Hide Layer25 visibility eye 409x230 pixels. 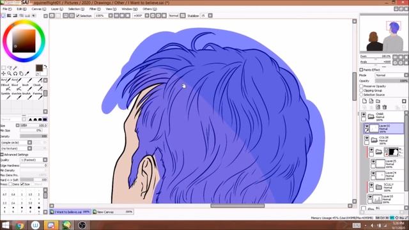(x=373, y=162)
